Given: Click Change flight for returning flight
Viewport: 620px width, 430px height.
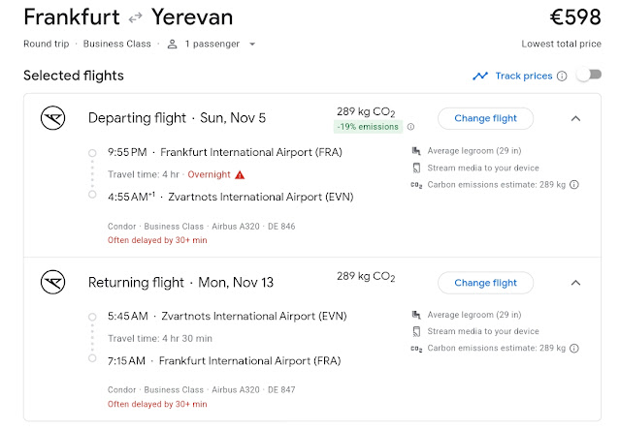Looking at the screenshot, I should (485, 283).
